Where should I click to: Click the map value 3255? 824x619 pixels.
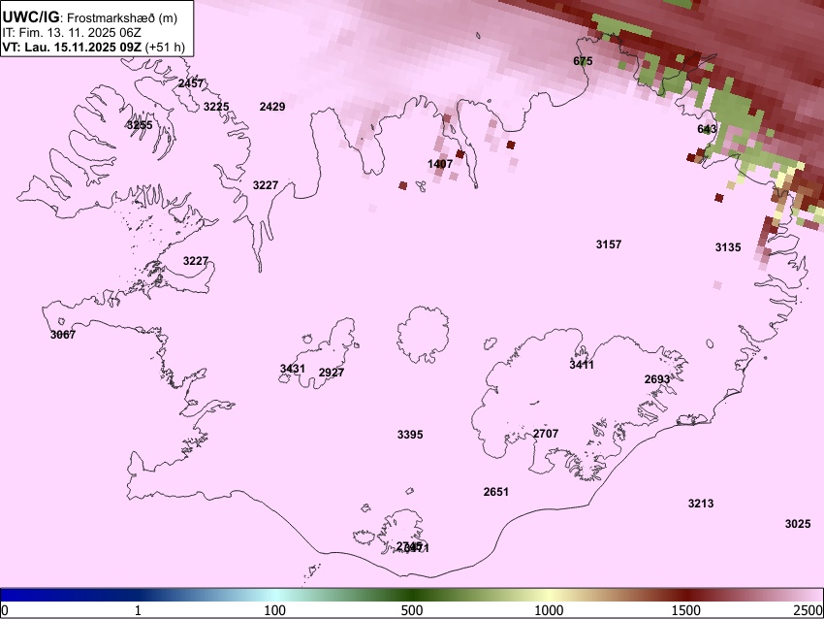[x=140, y=125]
